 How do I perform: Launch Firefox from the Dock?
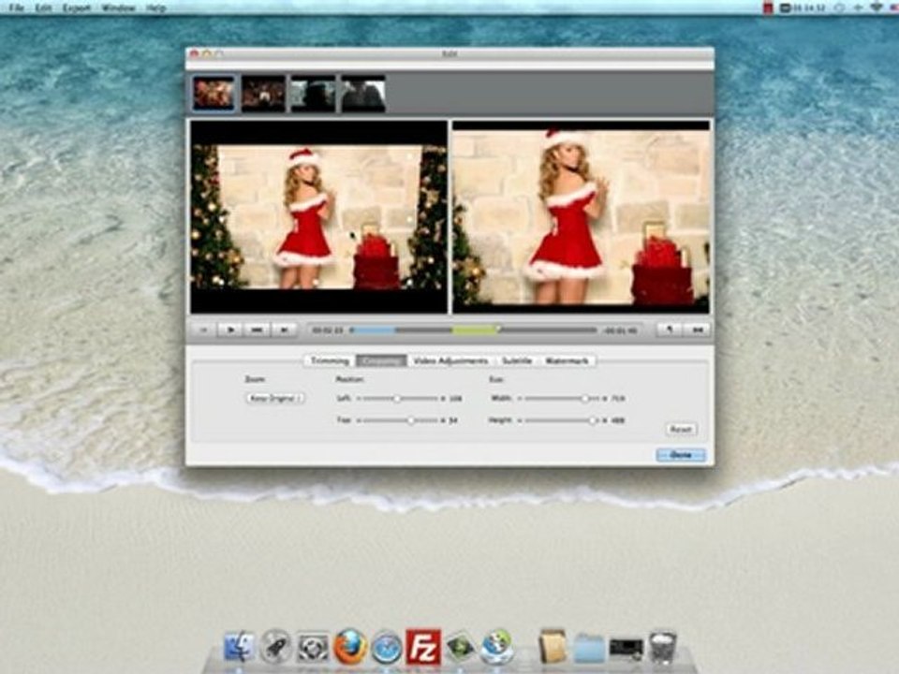click(x=350, y=647)
